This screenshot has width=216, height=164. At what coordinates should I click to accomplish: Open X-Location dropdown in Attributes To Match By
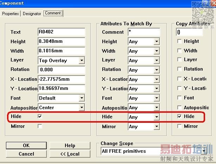pos(144,79)
